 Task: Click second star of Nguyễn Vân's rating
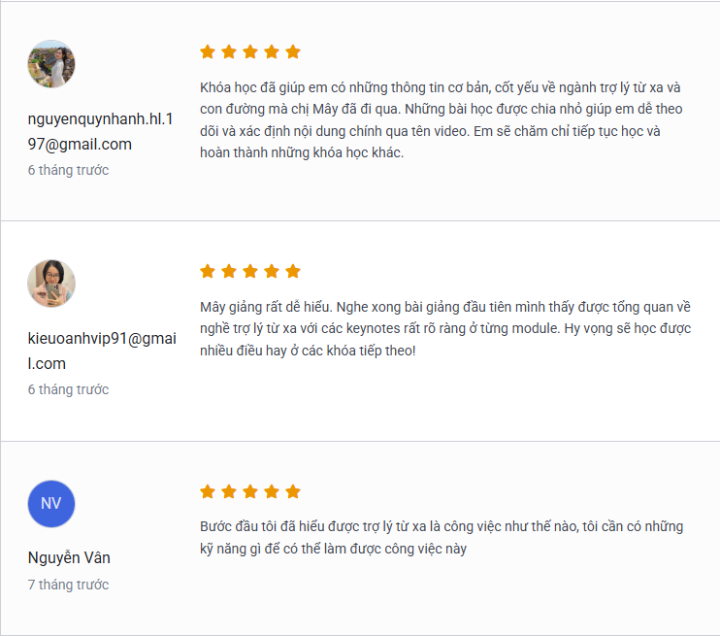pos(229,491)
